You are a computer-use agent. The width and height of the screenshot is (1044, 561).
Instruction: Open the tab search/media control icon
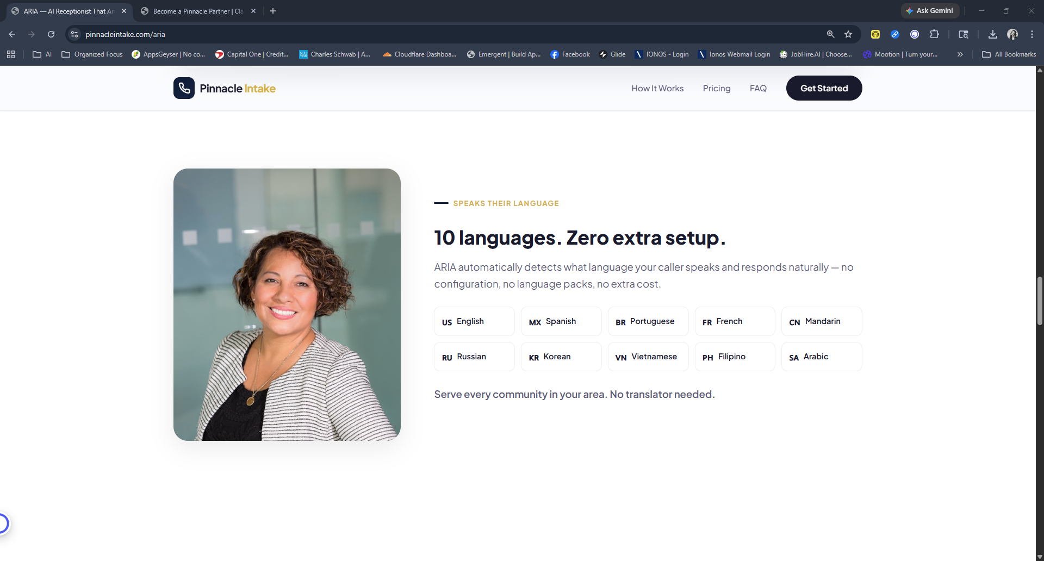point(964,34)
